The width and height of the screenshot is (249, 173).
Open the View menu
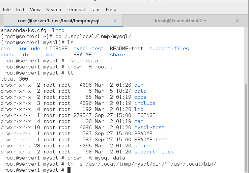35,9
